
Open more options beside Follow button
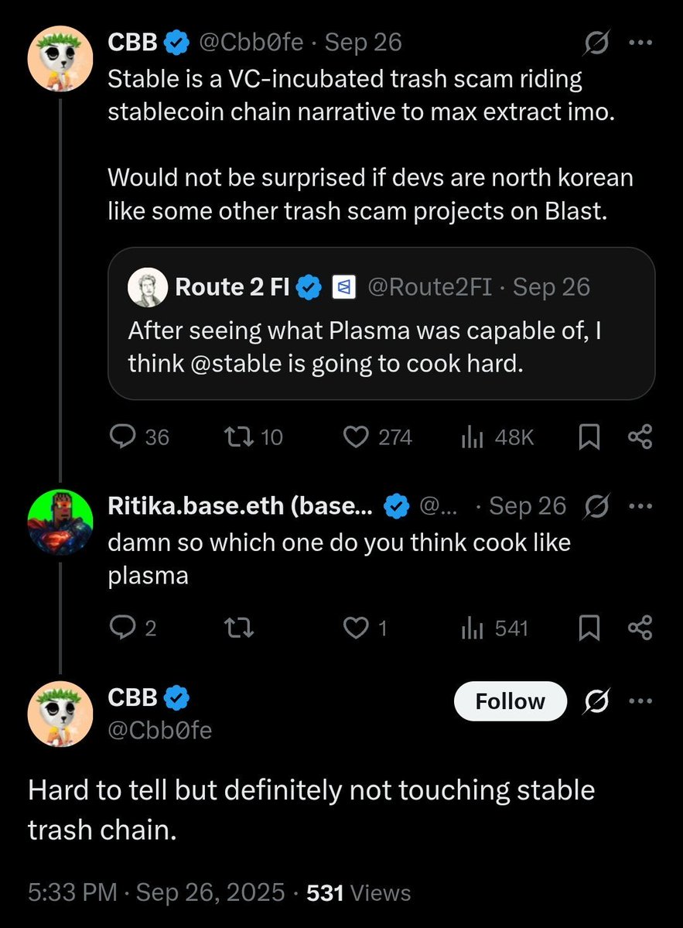click(640, 701)
